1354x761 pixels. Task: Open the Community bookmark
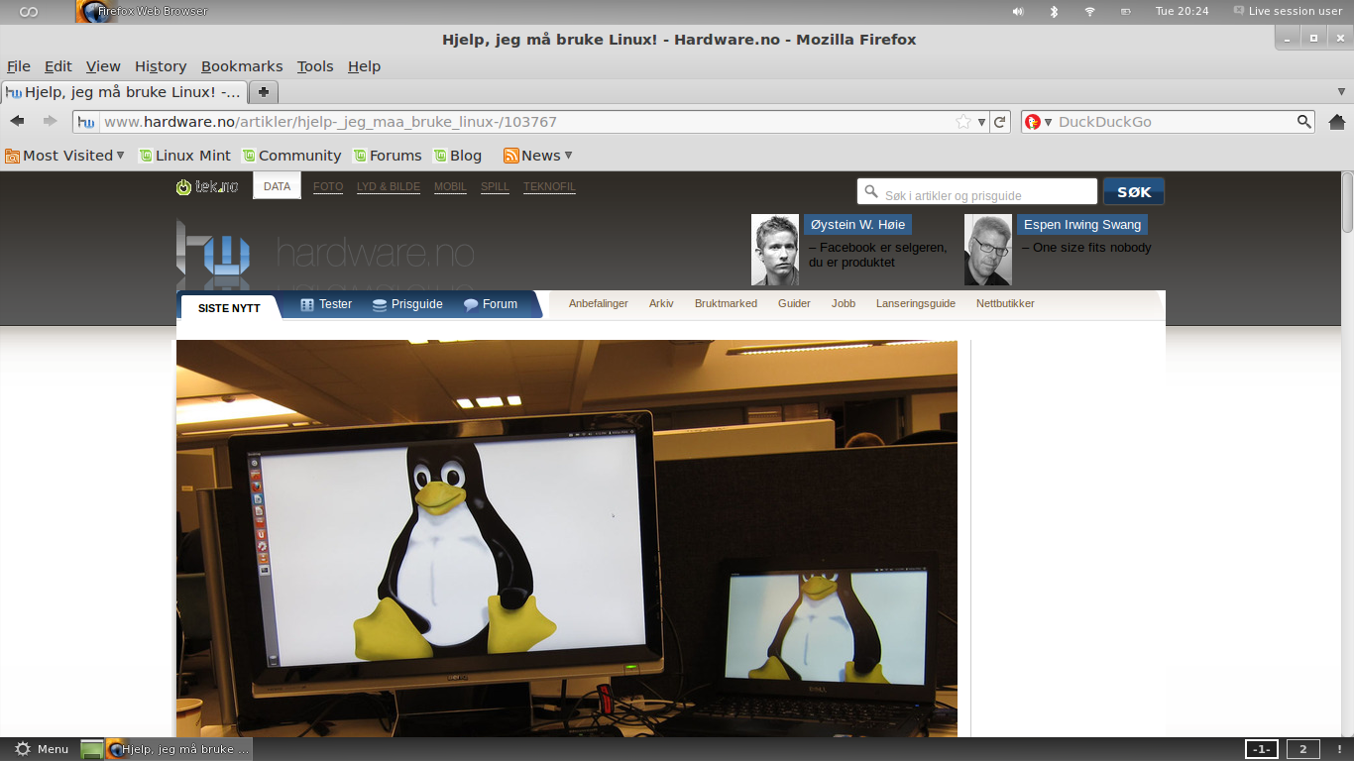click(x=291, y=156)
